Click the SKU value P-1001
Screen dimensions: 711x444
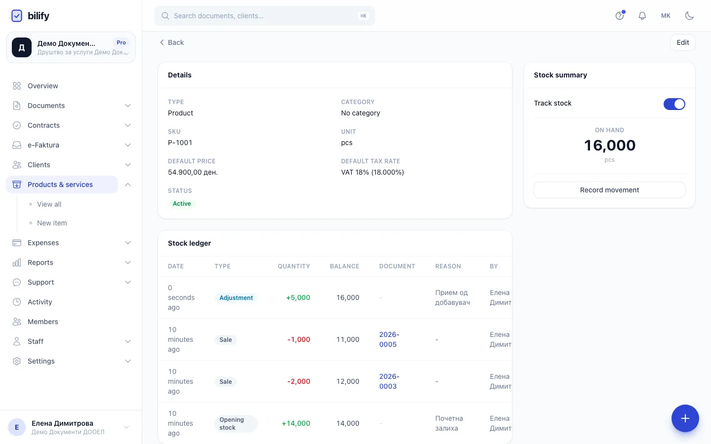point(180,143)
